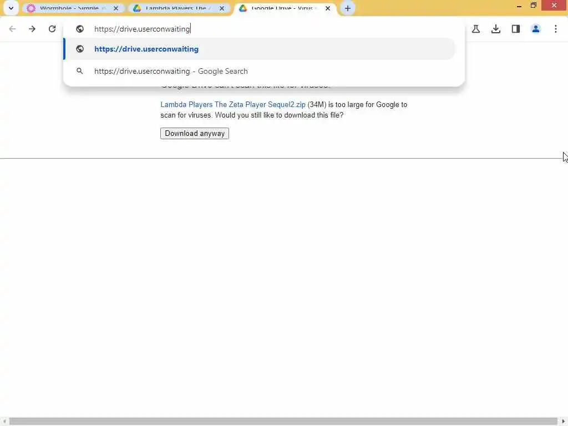Click the scroll right arrow of horizontal scrollbar
Viewport: 568px width, 426px height.
click(564, 422)
